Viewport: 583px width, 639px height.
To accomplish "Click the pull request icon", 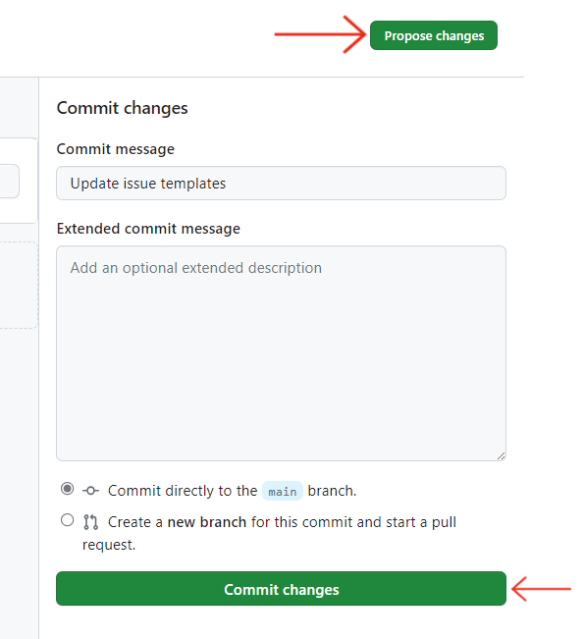I will point(90,522).
